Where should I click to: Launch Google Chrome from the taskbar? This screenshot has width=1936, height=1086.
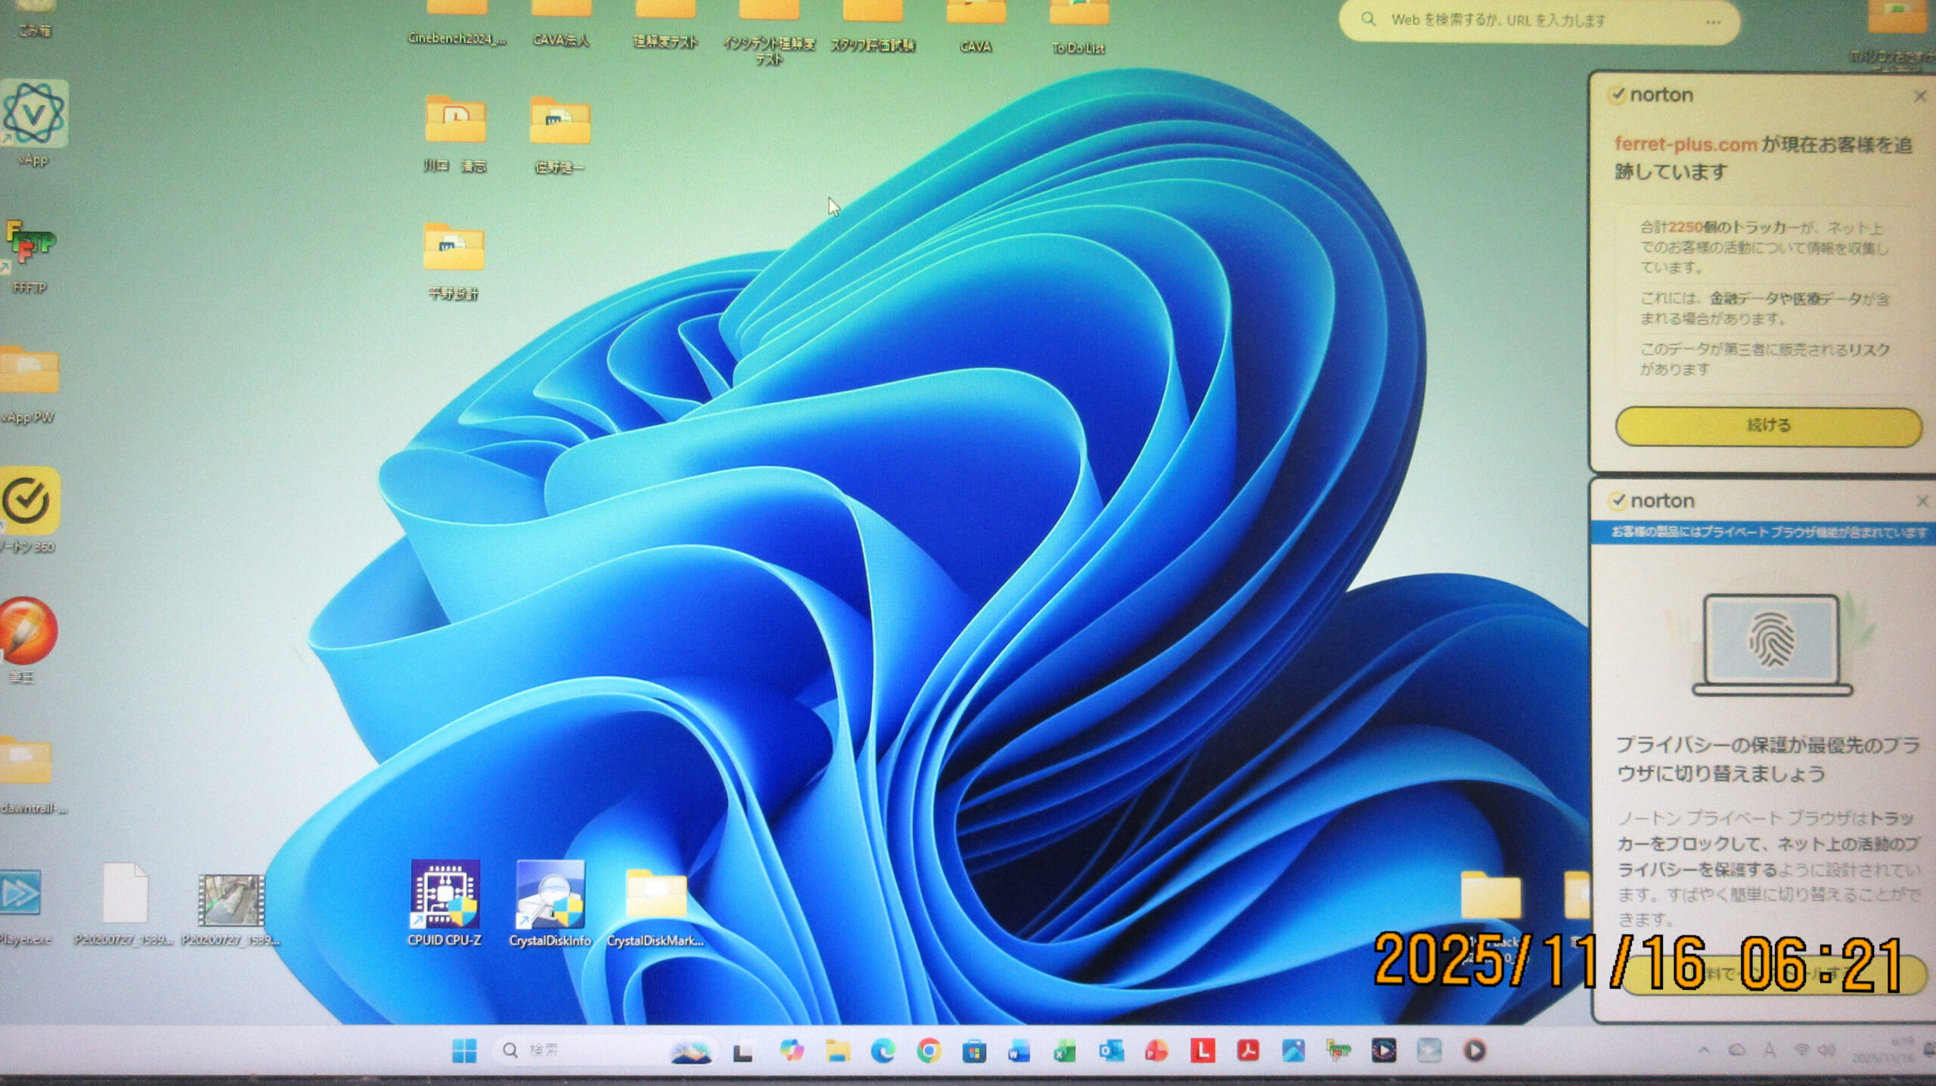(929, 1050)
